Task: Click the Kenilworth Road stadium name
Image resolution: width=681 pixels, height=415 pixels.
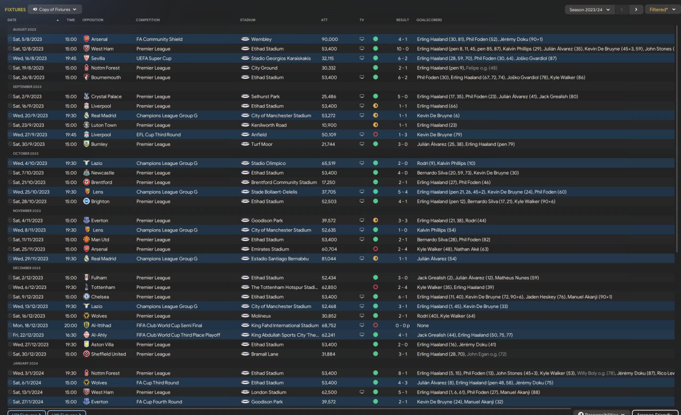Action: pyautogui.click(x=269, y=126)
